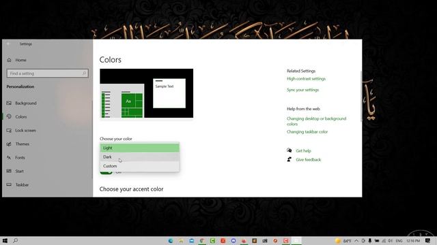Viewport: 437px width, 245px height.
Task: Click the Get help chat icon
Action: coord(290,150)
